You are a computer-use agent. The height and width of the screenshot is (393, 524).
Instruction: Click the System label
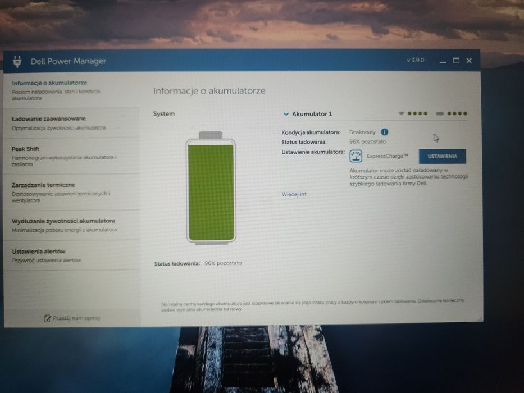(x=164, y=113)
